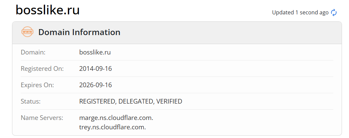Click the 'Status:' row label

click(x=30, y=102)
